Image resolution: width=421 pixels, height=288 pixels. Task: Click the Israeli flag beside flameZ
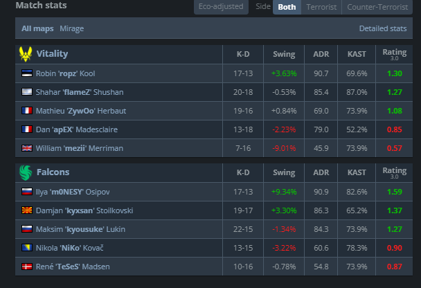[x=27, y=91]
